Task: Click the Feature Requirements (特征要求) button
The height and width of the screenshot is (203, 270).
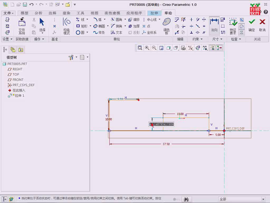Action: 233,26
